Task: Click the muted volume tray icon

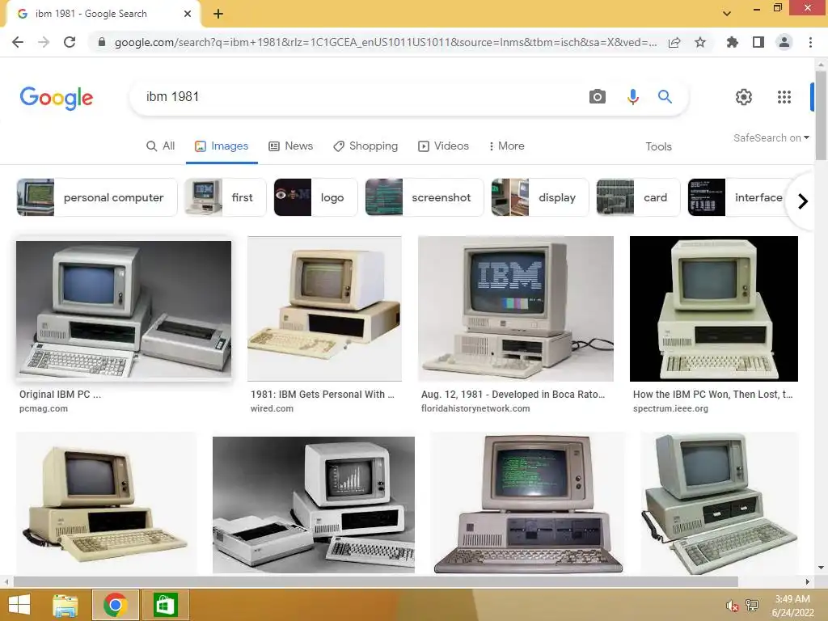Action: [x=732, y=606]
